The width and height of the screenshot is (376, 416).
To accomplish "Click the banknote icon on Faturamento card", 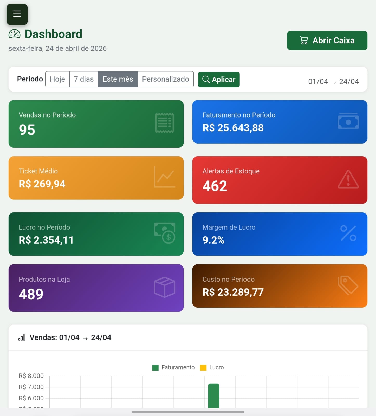I will [x=348, y=121].
